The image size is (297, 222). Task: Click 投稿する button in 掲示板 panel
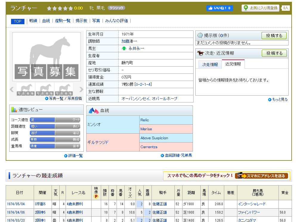click(274, 36)
